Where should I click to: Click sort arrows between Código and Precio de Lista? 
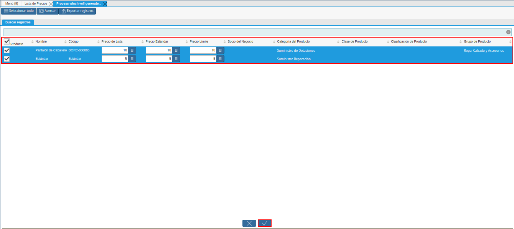coord(99,42)
